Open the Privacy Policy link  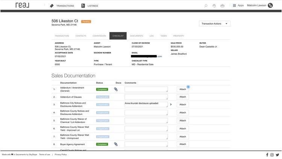tap(61, 154)
